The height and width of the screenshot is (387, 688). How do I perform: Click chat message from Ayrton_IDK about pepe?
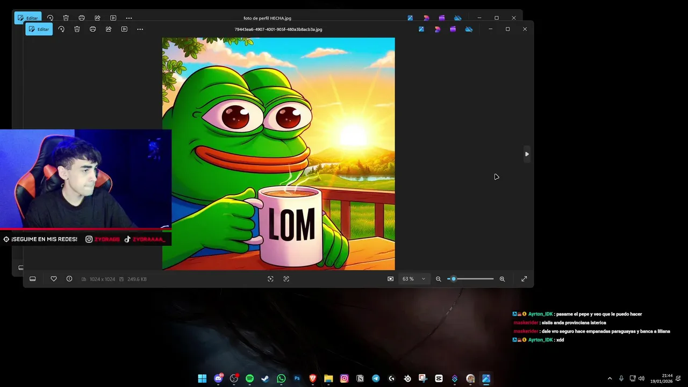pos(577,314)
